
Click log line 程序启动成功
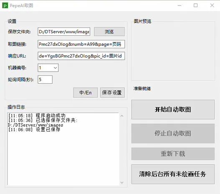[x=37, y=116]
